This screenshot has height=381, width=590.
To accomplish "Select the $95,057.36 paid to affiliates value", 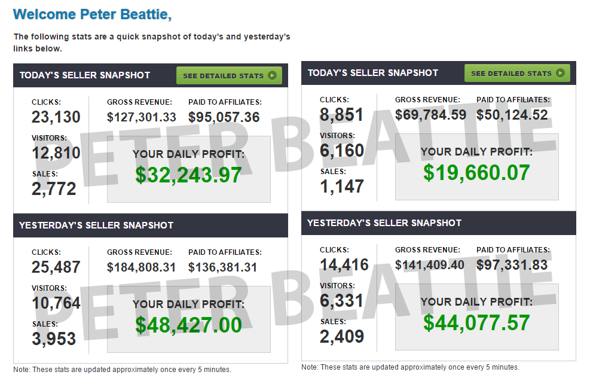I will click(224, 117).
